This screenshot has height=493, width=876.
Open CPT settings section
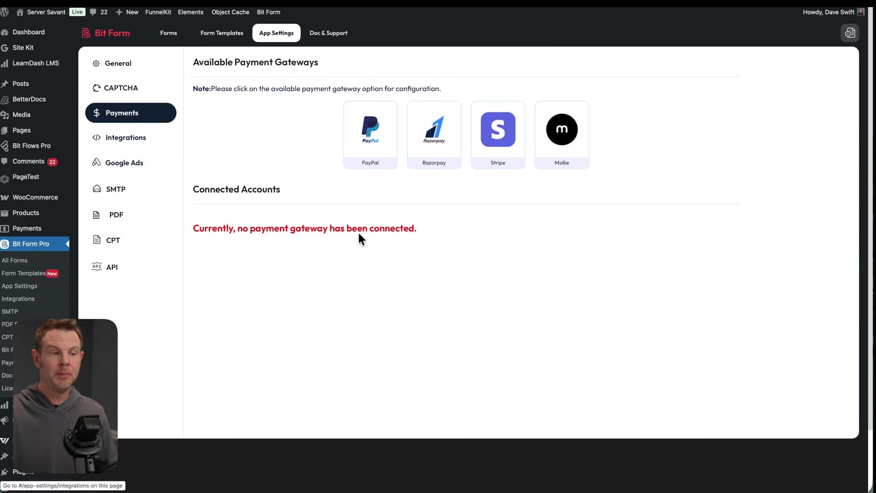pyautogui.click(x=106, y=240)
